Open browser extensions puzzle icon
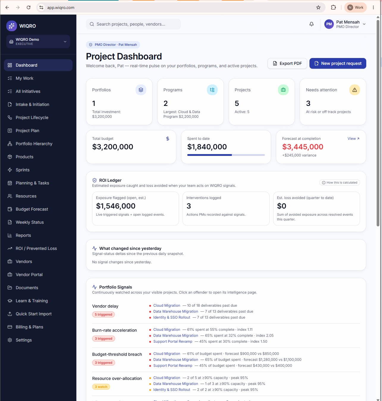The image size is (382, 401). coord(334,7)
